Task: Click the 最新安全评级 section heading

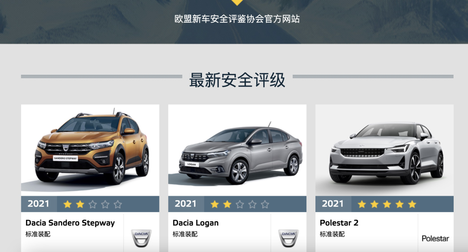Action: 237,80
